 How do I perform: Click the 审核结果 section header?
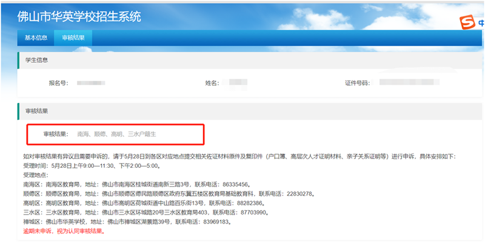[36, 111]
